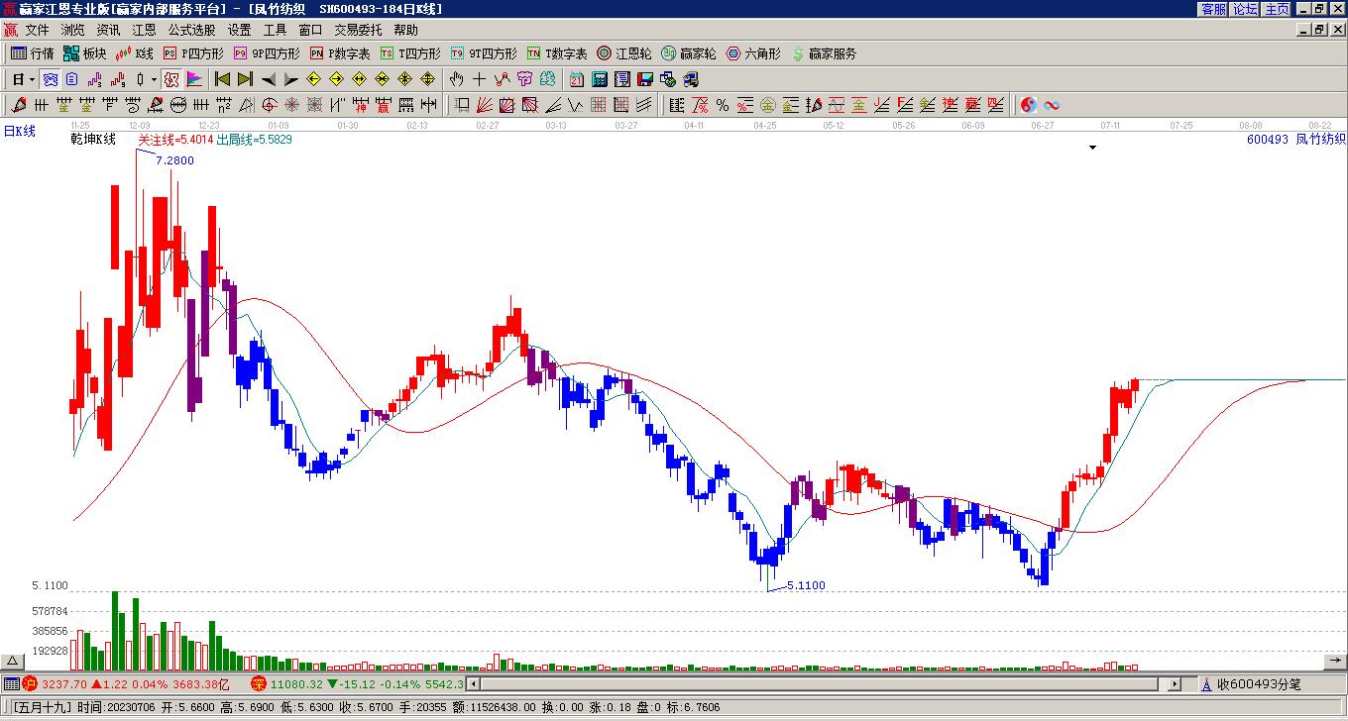Click the red-blue yin-yang icon

click(x=1029, y=105)
